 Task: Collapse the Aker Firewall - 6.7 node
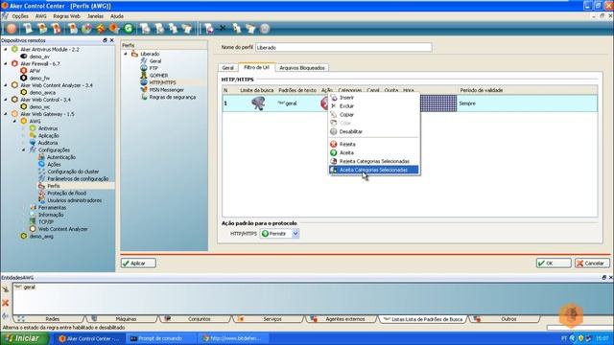(x=6, y=63)
